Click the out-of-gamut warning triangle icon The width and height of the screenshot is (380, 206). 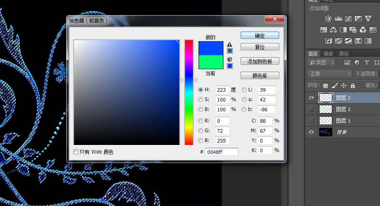229,44
